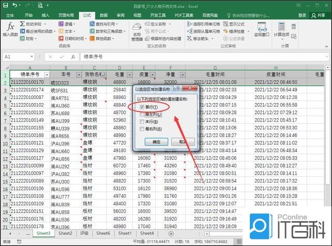Open the Text (文本) functions icon
This screenshot has height=246, width=332.
61,31
